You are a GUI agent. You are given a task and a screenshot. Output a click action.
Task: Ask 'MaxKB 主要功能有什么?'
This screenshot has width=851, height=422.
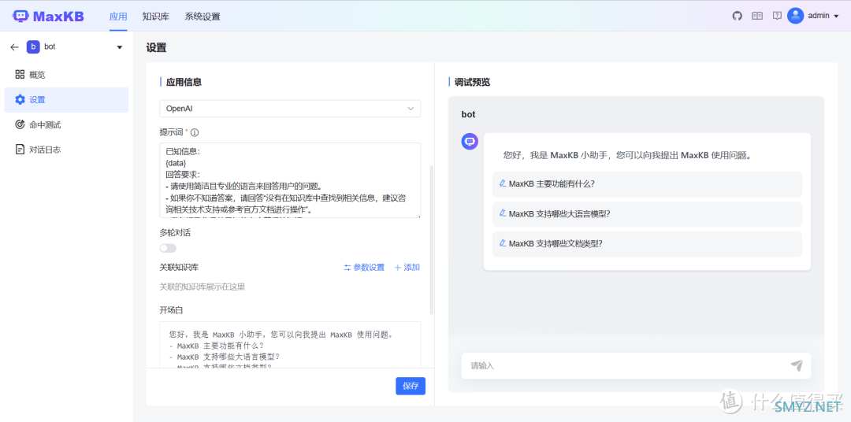click(x=647, y=184)
